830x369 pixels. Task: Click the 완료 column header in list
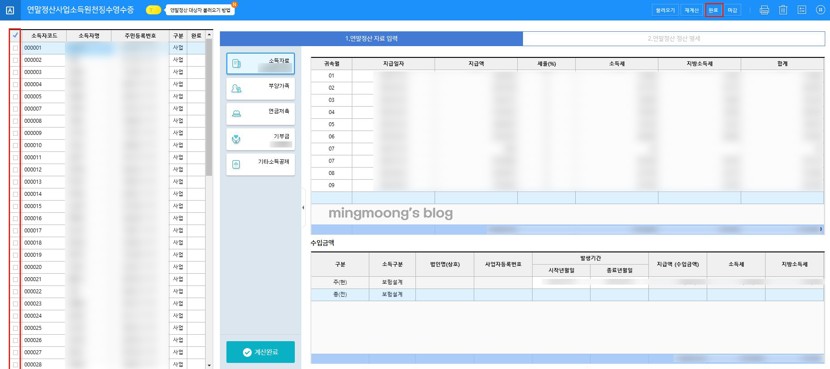coord(196,36)
